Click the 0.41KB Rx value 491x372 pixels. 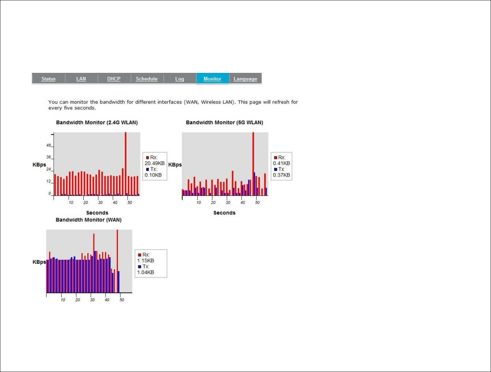282,163
